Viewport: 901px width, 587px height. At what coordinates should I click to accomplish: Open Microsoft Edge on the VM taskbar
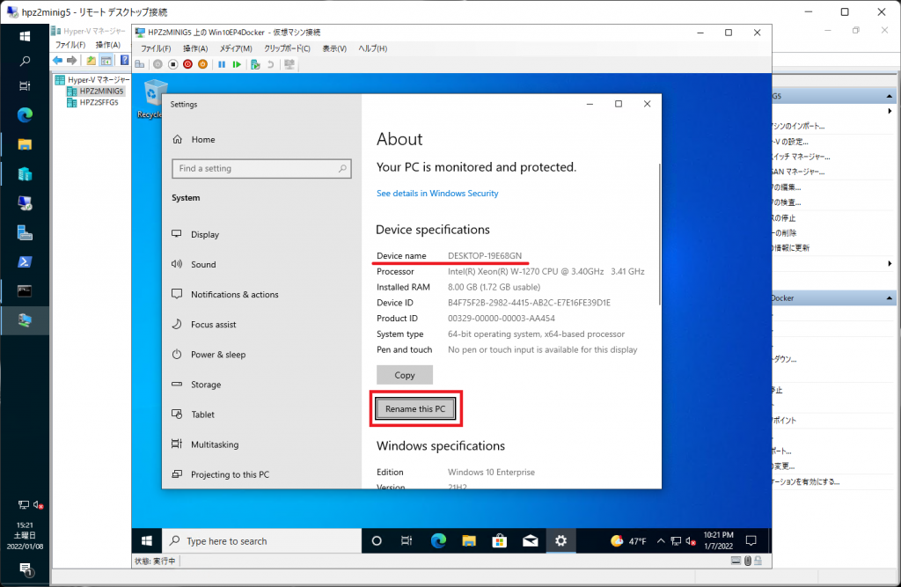[438, 541]
